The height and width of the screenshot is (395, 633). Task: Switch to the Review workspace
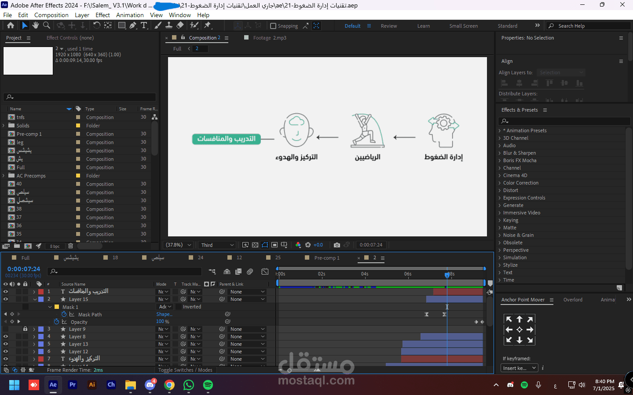pos(389,26)
